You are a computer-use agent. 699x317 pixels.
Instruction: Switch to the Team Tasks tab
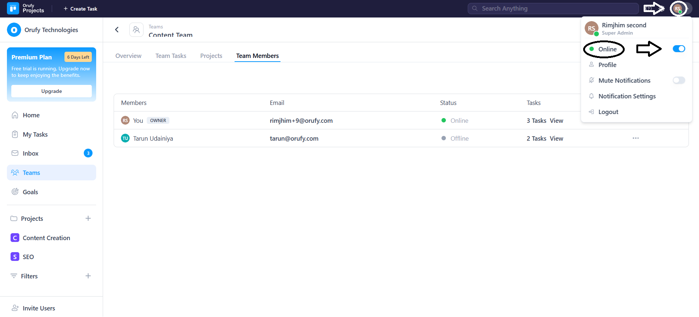(170, 56)
